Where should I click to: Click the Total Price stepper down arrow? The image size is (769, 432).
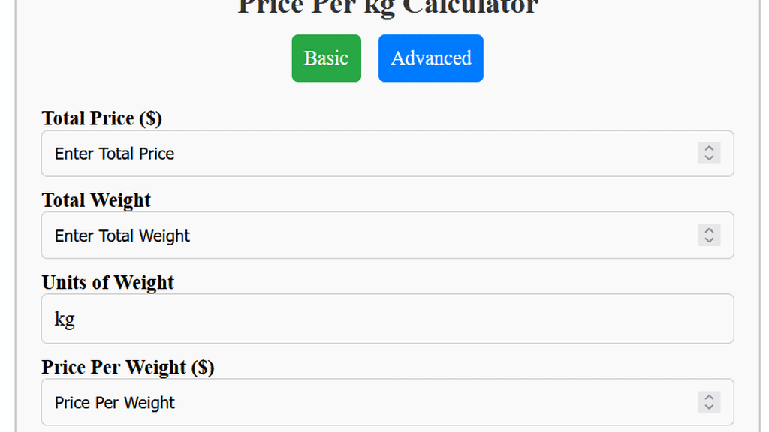(x=709, y=157)
